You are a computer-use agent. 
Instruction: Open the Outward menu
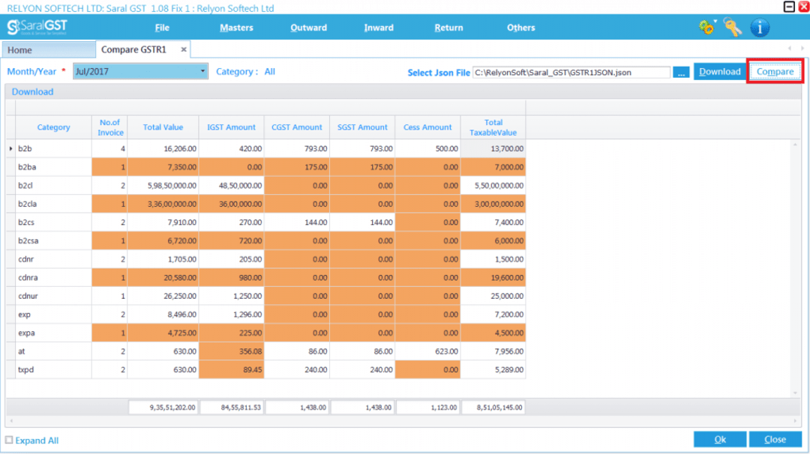[308, 28]
